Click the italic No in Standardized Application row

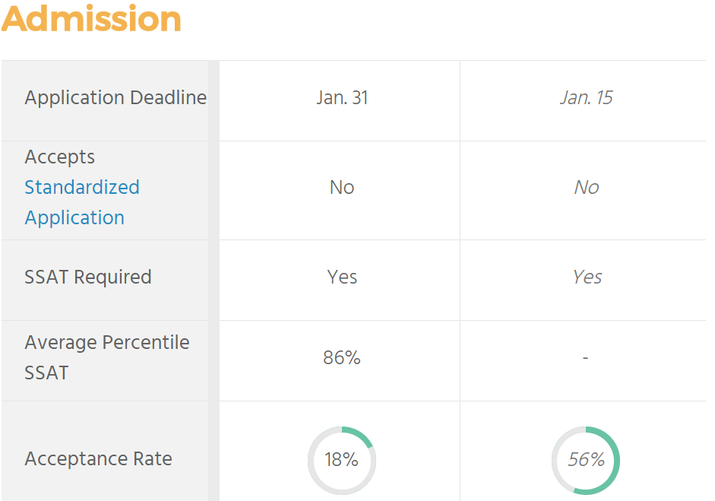coord(586,188)
